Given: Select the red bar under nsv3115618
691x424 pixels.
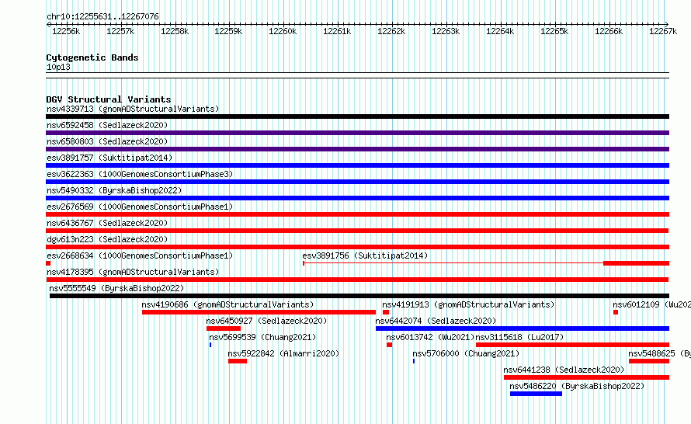Looking at the screenshot, I should pyautogui.click(x=572, y=345).
